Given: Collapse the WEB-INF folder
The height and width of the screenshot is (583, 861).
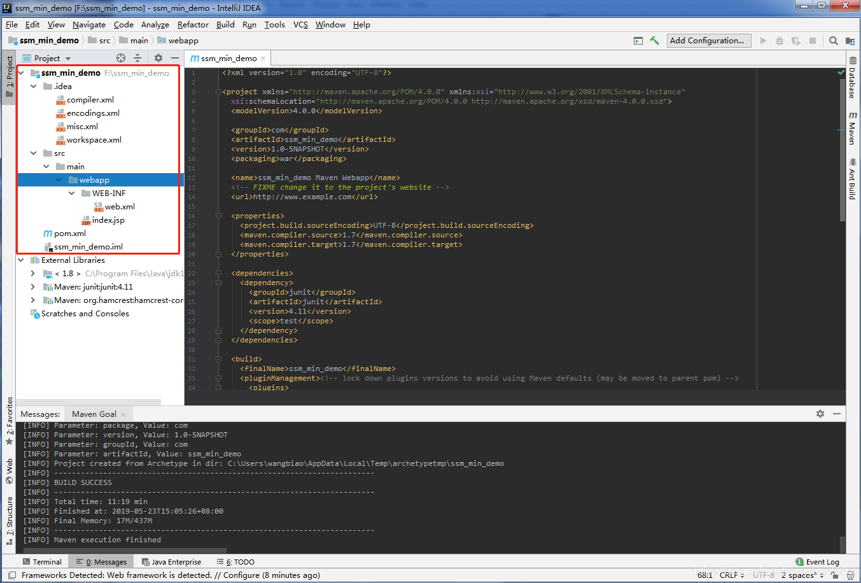Looking at the screenshot, I should point(72,193).
